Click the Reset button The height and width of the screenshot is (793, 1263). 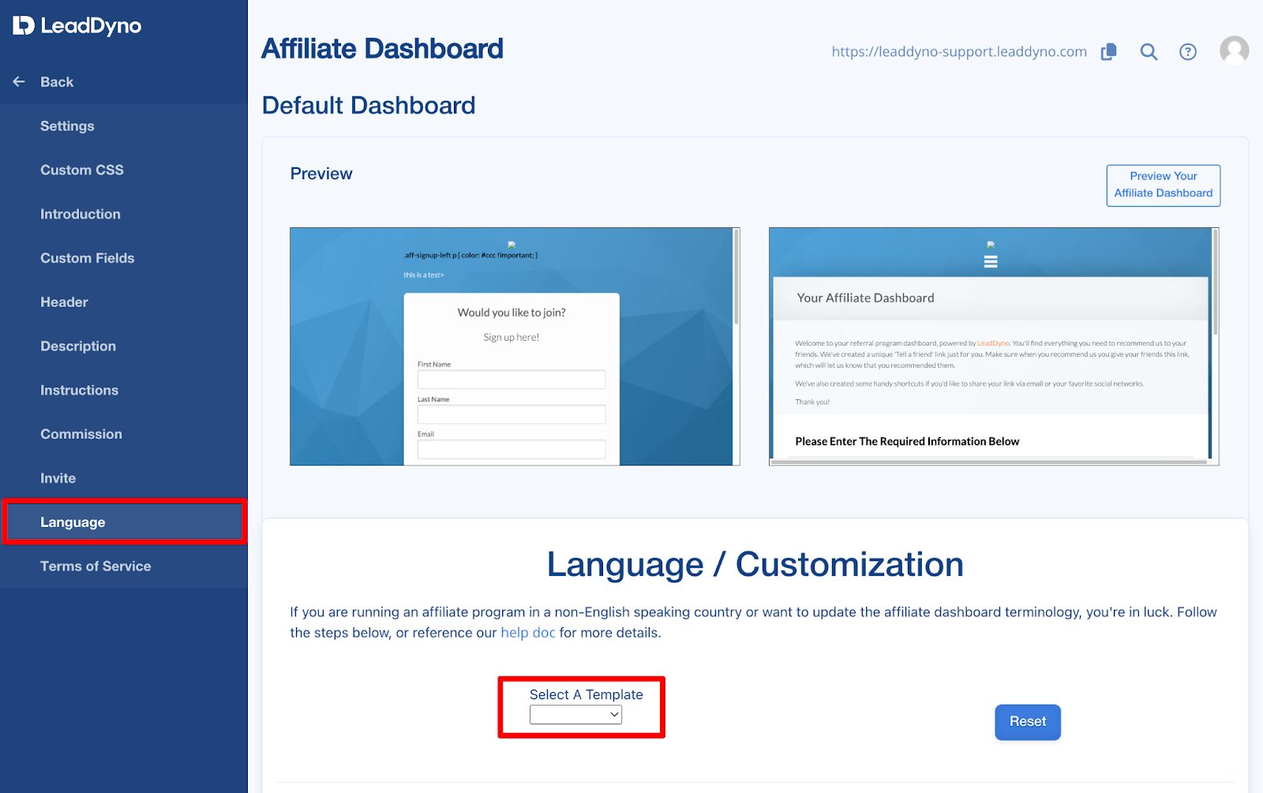[1028, 722]
